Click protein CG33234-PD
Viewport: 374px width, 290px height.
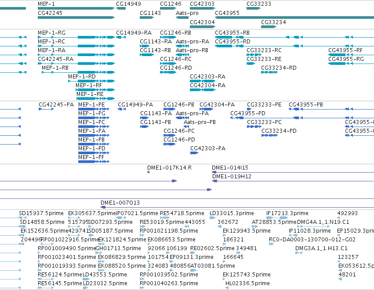269,135
